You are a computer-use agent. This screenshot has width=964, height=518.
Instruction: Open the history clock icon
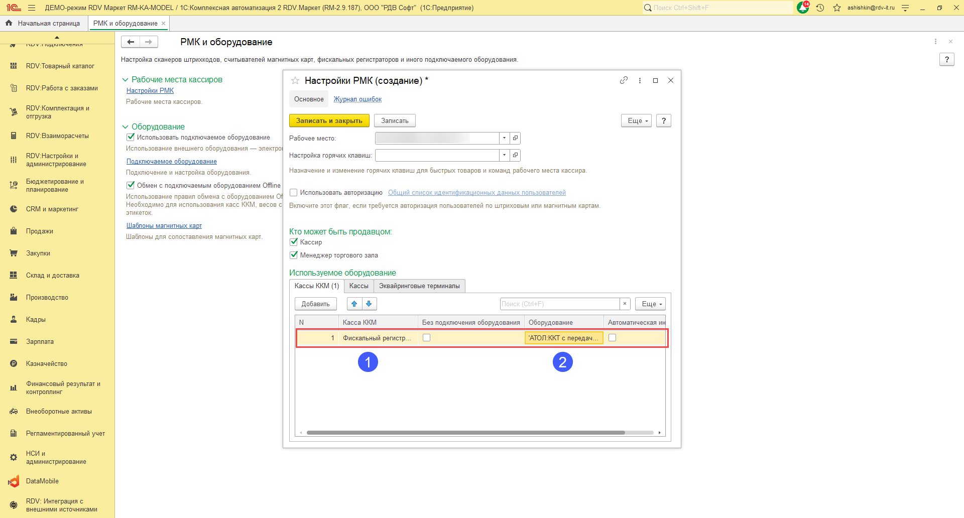point(820,8)
